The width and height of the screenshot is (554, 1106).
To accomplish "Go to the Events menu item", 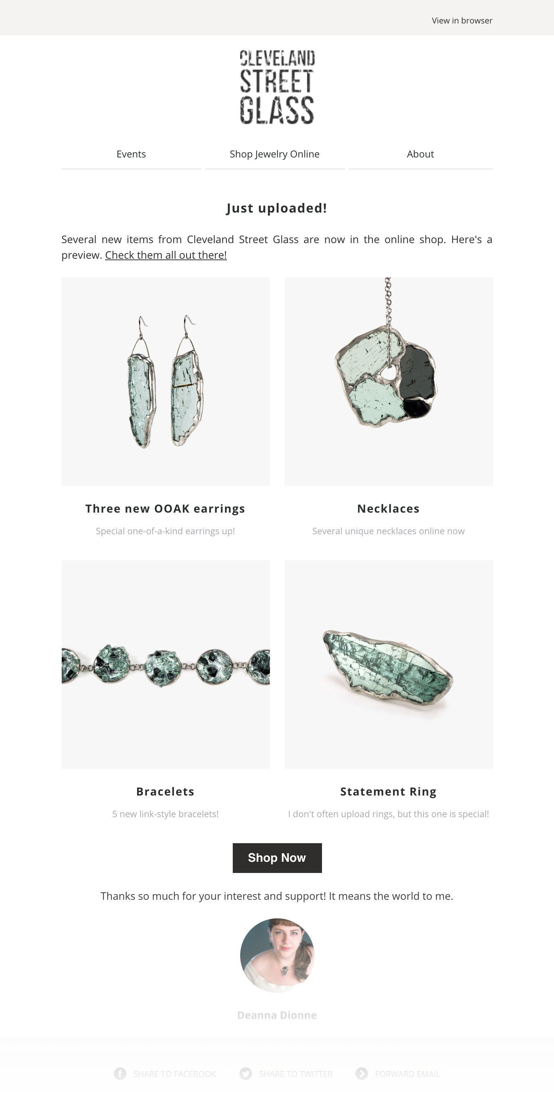I will tap(131, 154).
